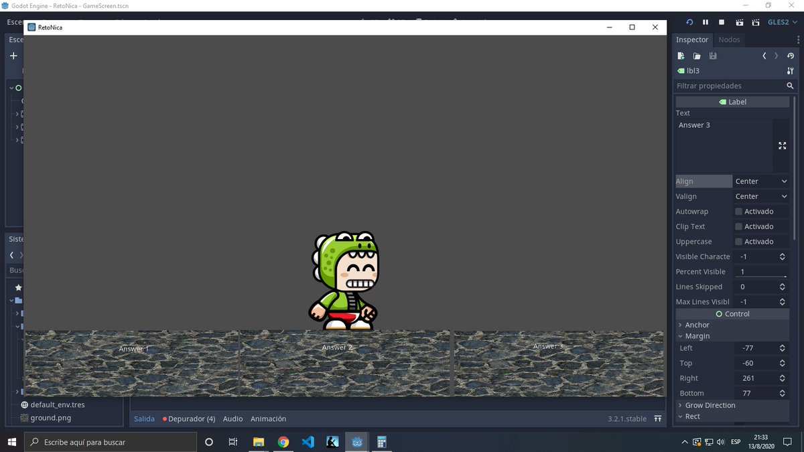Click the Label class section header
Viewport: 804px width, 452px height.
tap(732, 102)
